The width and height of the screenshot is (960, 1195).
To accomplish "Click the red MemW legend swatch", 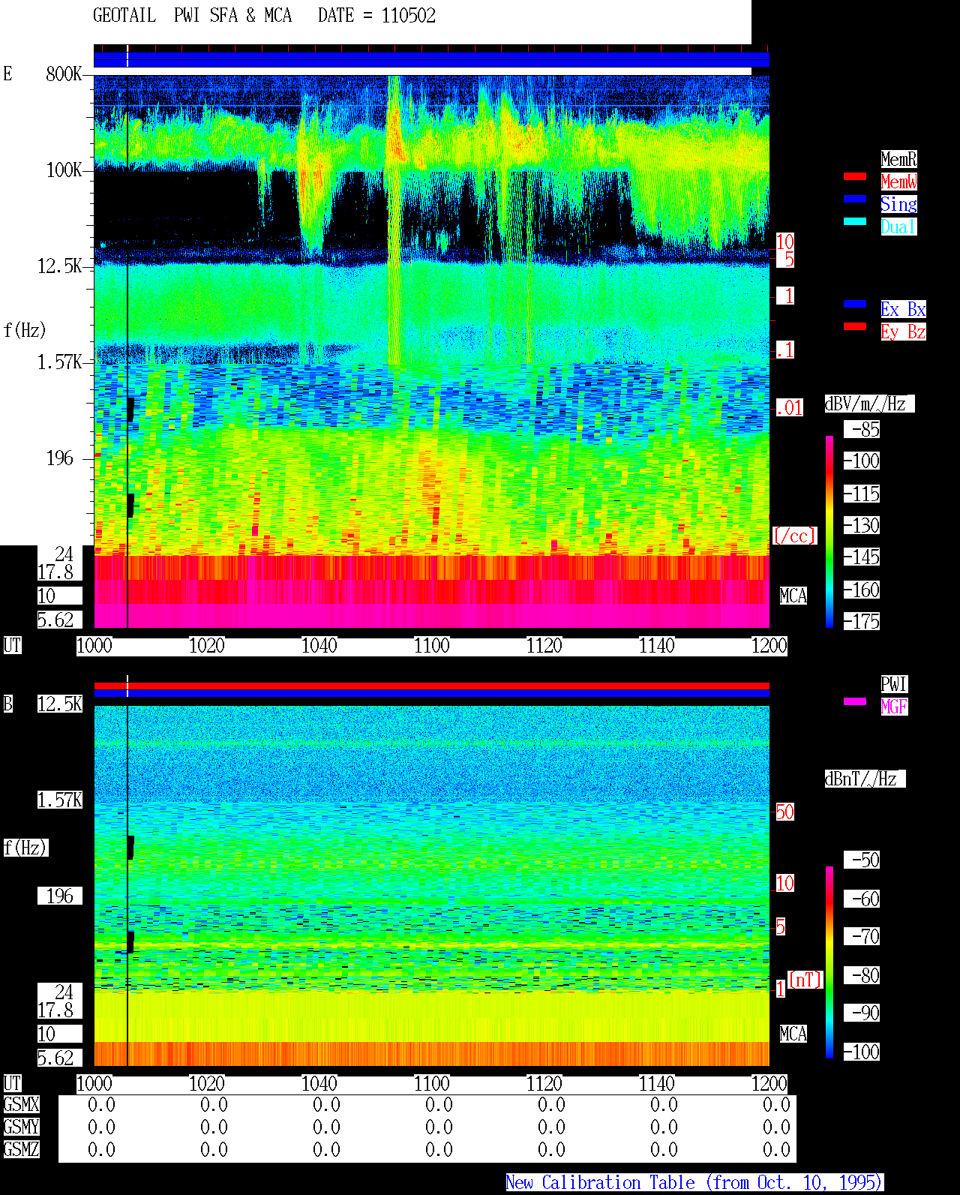I will click(855, 176).
